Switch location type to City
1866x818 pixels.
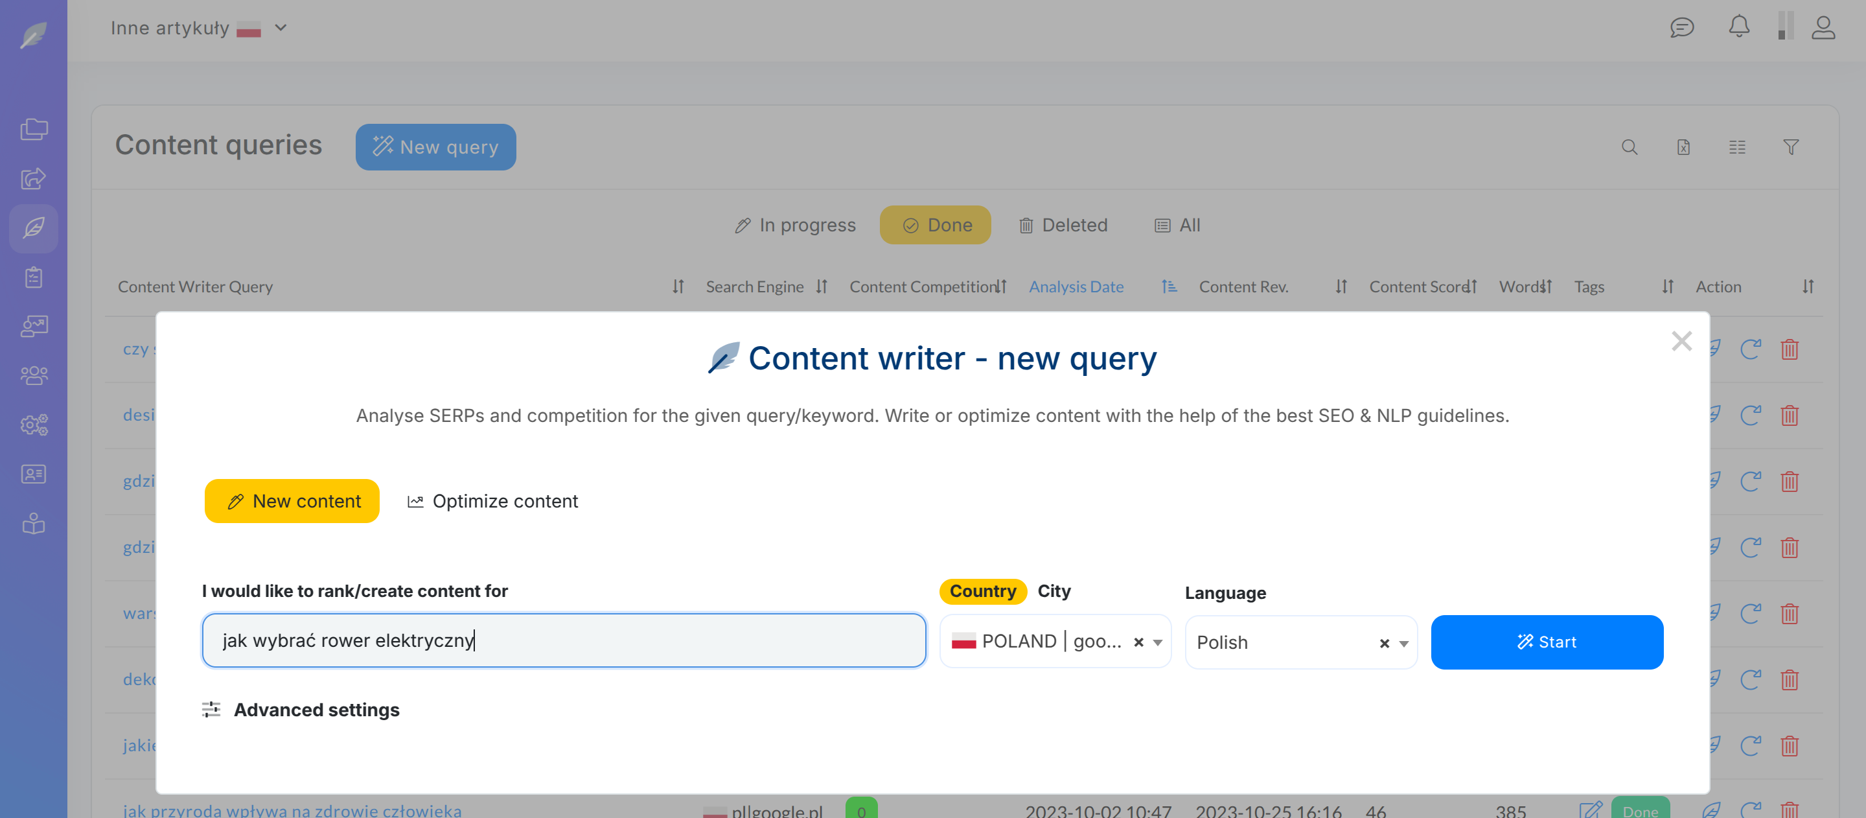coord(1054,591)
